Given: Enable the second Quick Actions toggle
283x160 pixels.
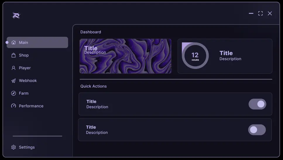Looking at the screenshot, I should (257, 130).
